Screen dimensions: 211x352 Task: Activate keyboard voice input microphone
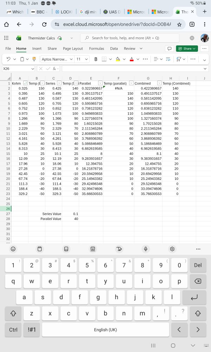point(146,249)
